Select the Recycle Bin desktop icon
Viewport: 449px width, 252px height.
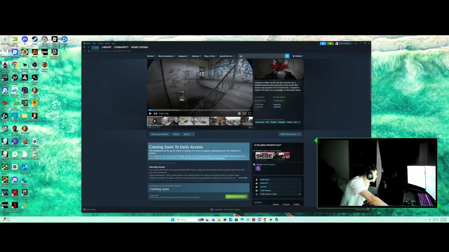[5, 41]
